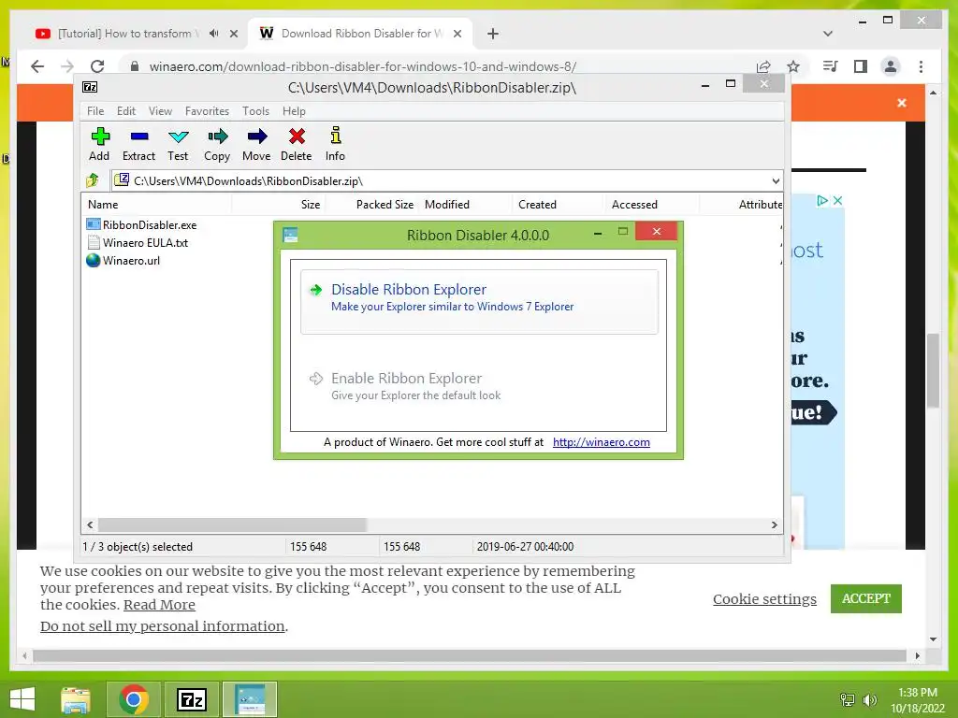Click the green ACCEPT cookies button

[865, 598]
